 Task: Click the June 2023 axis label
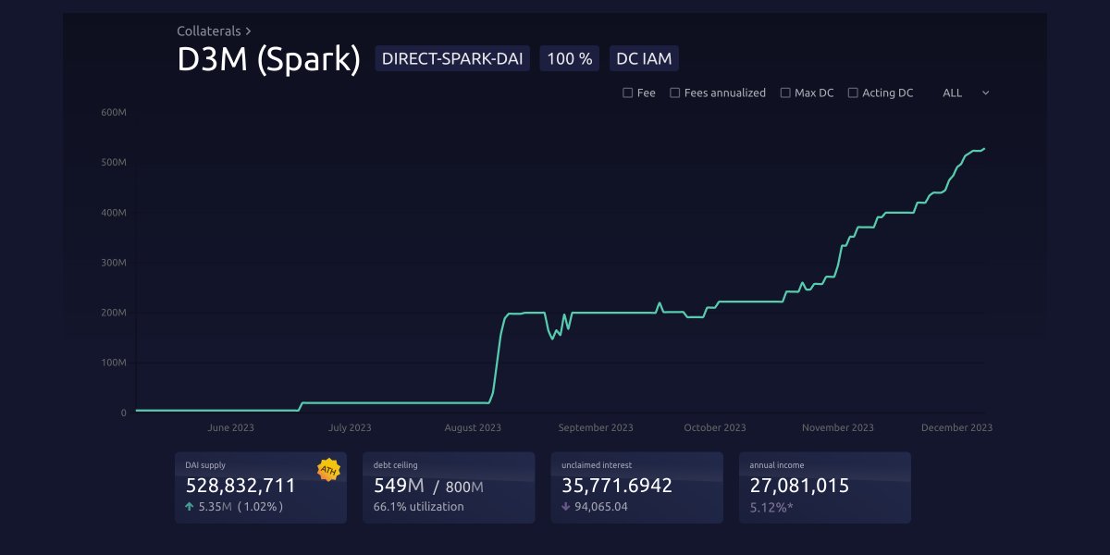(x=231, y=427)
